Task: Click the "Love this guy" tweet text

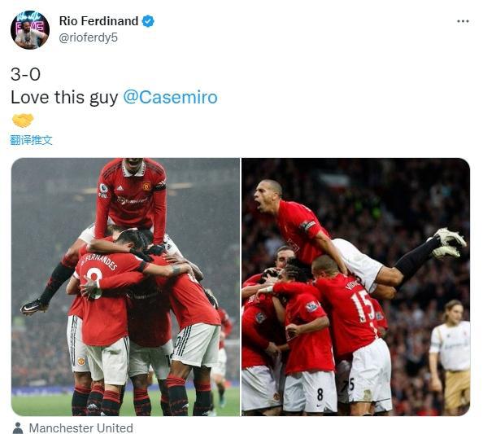Action: click(x=64, y=98)
